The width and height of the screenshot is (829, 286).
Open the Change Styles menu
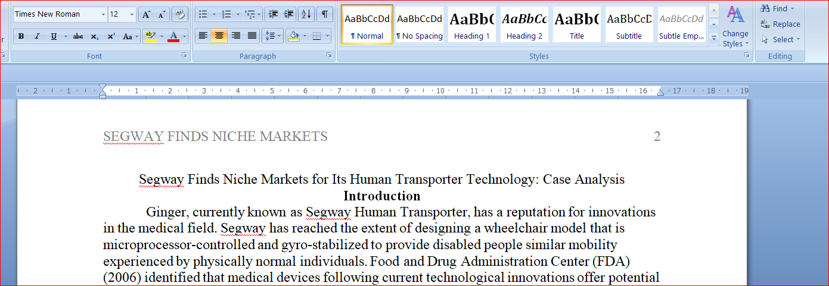click(x=735, y=27)
